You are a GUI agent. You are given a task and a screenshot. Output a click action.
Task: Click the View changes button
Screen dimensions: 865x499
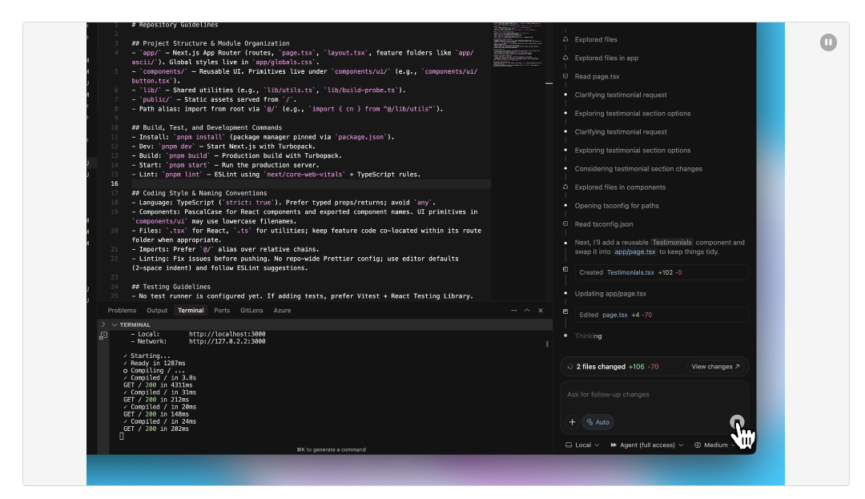715,367
